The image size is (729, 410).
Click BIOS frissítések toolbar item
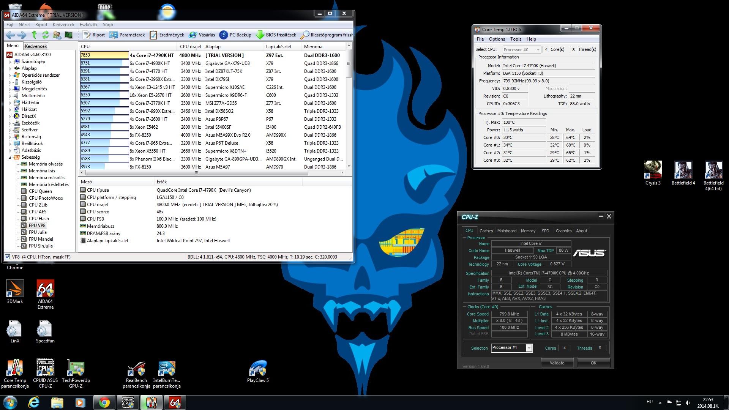click(x=276, y=35)
